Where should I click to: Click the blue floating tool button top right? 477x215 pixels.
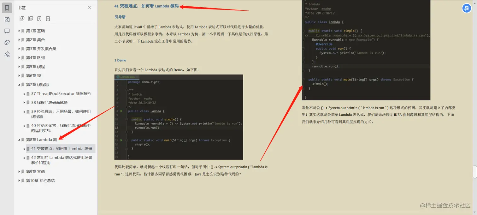(x=467, y=8)
